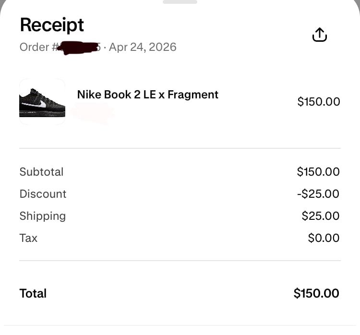This screenshot has width=360, height=335.
Task: Open the Nike shoe product thumbnail
Action: [x=42, y=102]
